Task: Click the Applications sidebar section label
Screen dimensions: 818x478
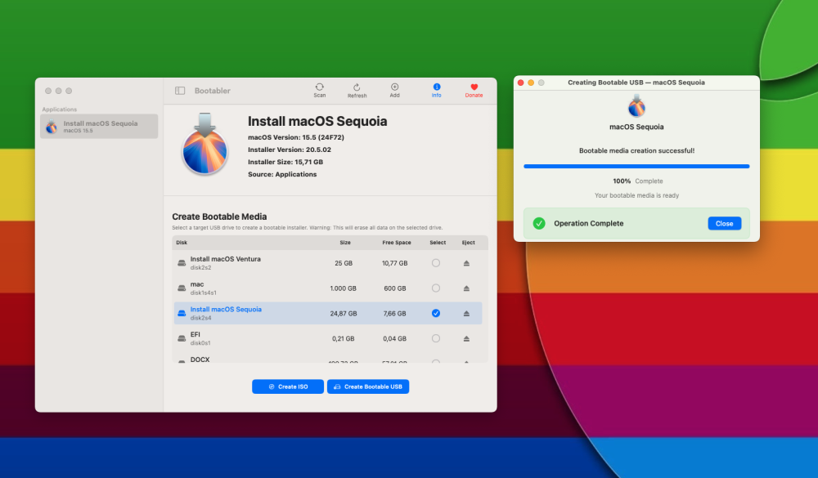Action: pyautogui.click(x=59, y=109)
